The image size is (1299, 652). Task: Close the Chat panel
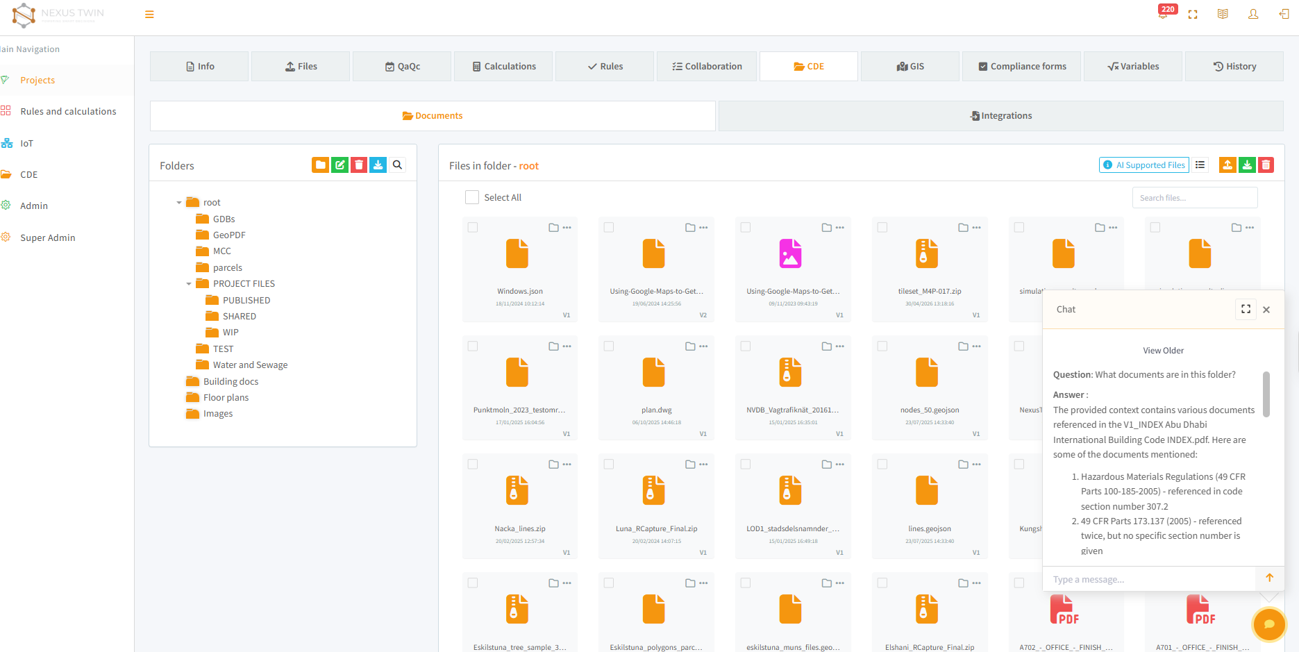[1266, 310]
